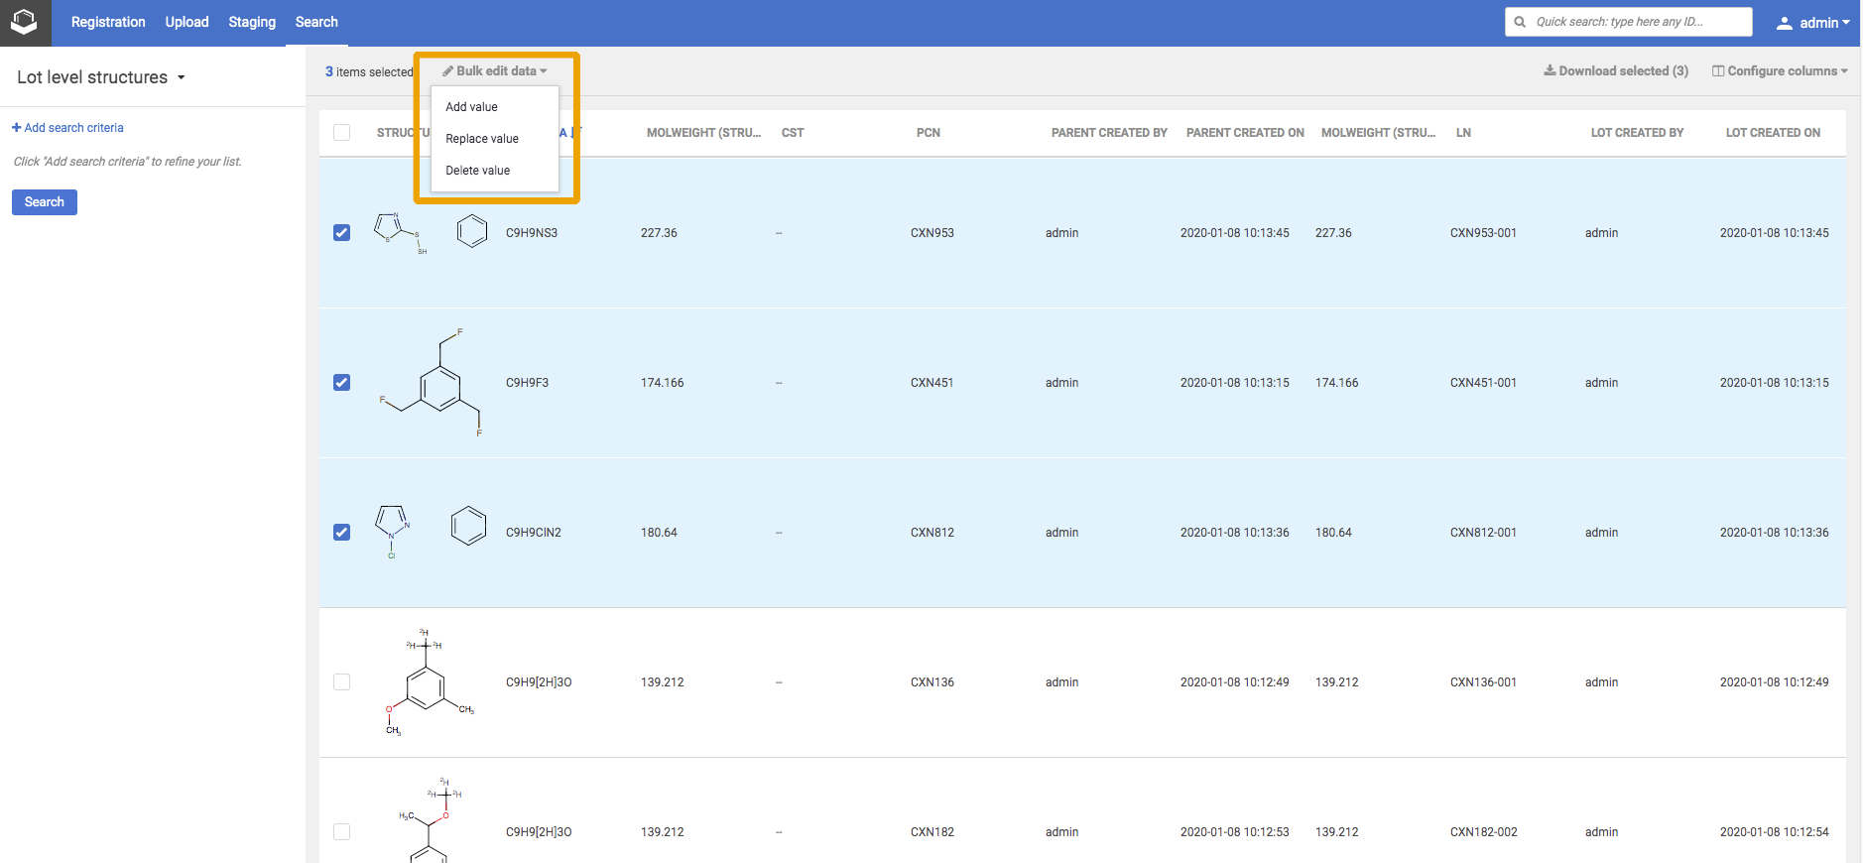Uncheck the CXN812 row checkbox
This screenshot has height=863, width=1863.
tap(342, 533)
